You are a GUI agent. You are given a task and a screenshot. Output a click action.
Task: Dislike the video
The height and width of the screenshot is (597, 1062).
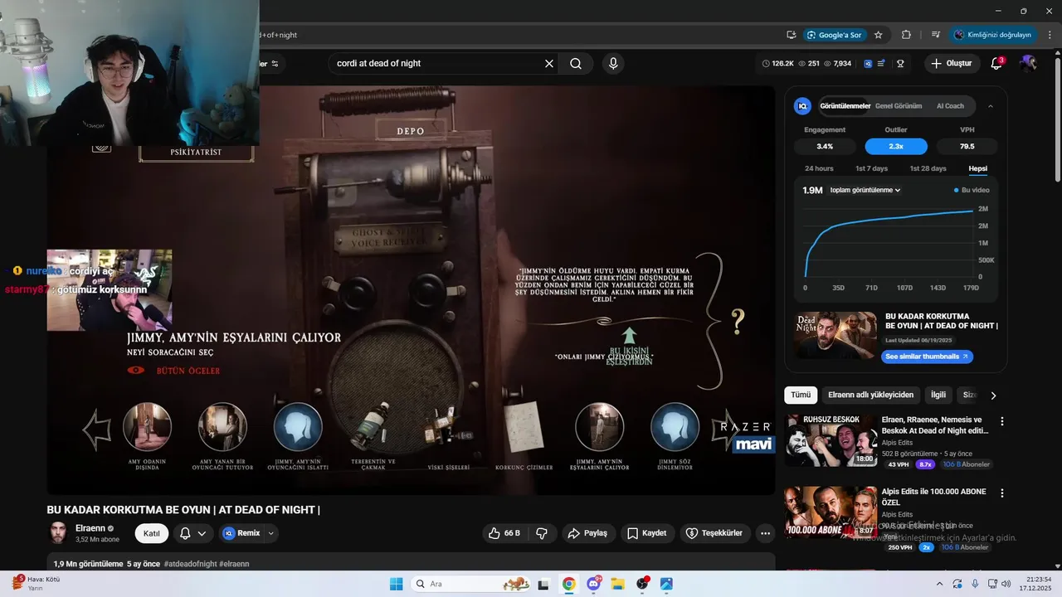[542, 533]
